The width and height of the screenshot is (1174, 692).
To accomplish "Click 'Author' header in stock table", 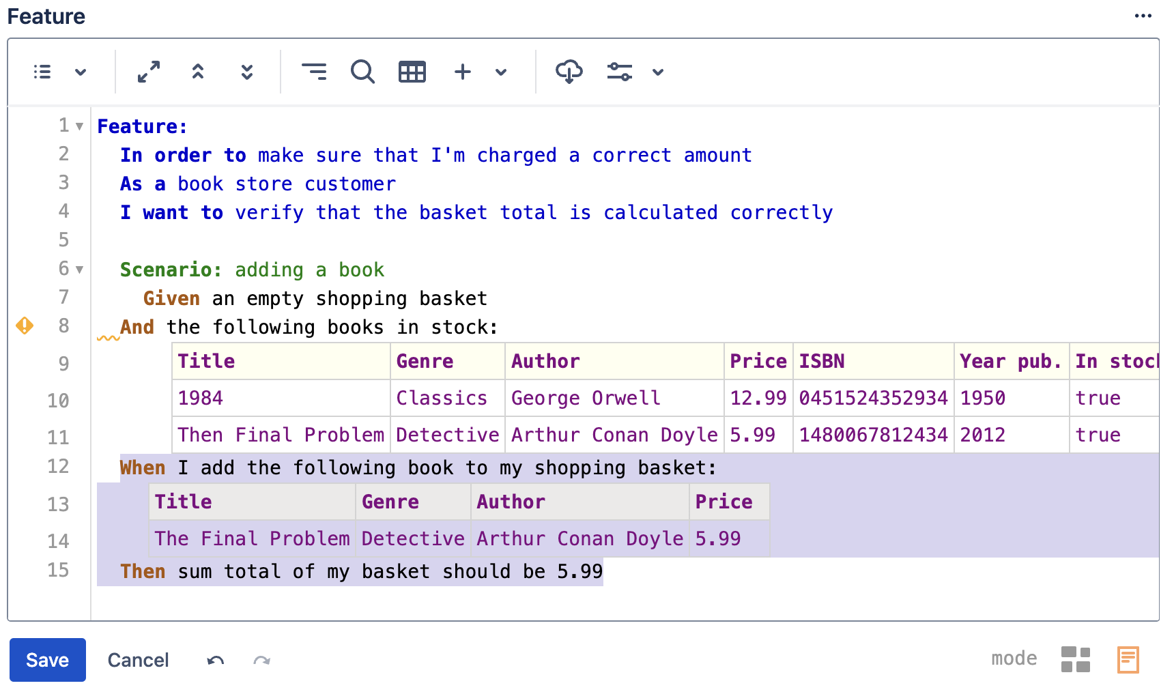I will (615, 361).
